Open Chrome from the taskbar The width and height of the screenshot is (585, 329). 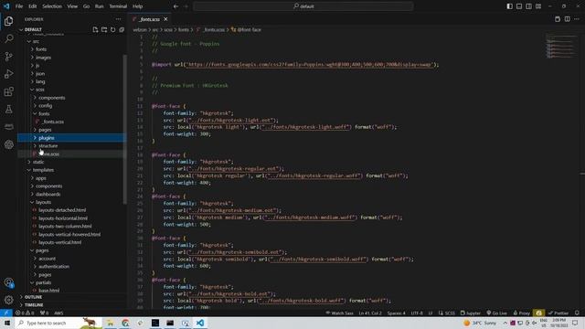pos(125,323)
